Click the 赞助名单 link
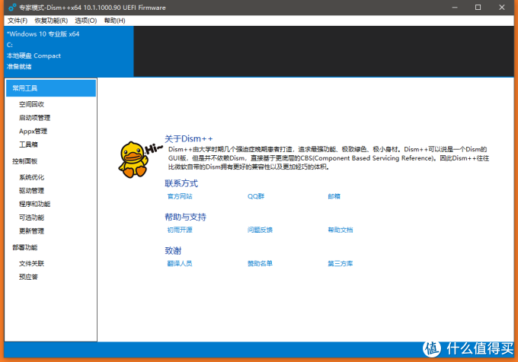 tap(260, 263)
